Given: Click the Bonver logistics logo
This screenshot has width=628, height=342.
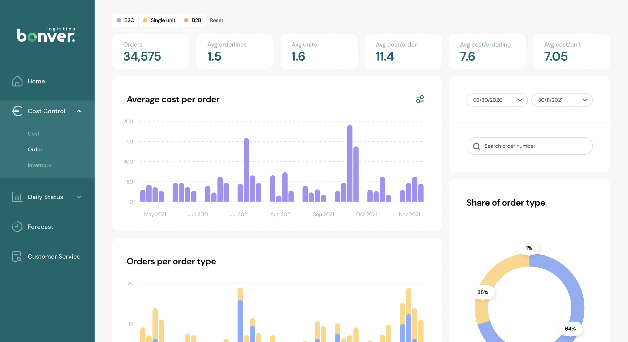Looking at the screenshot, I should pos(46,35).
